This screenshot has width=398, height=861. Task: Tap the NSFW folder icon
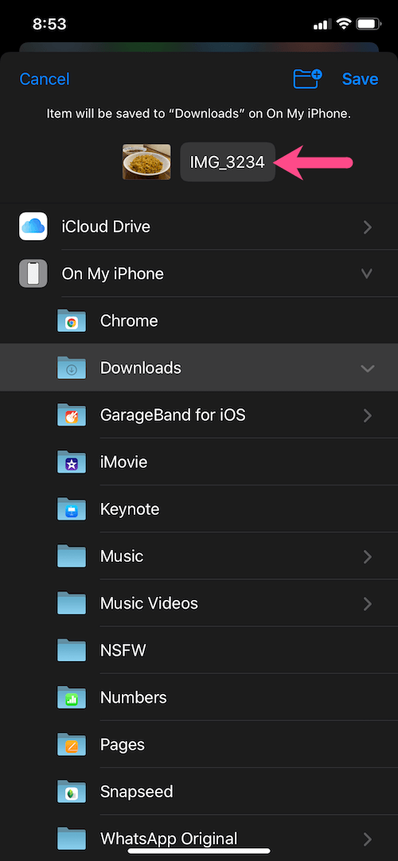[x=72, y=651]
